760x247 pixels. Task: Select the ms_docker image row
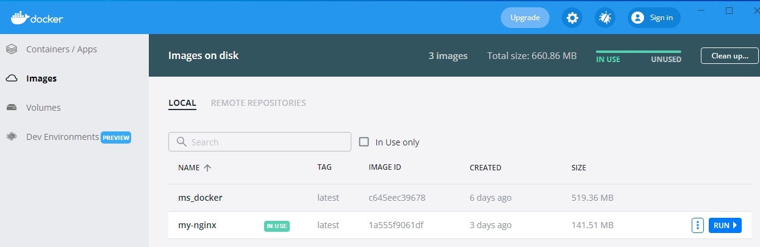(460, 198)
